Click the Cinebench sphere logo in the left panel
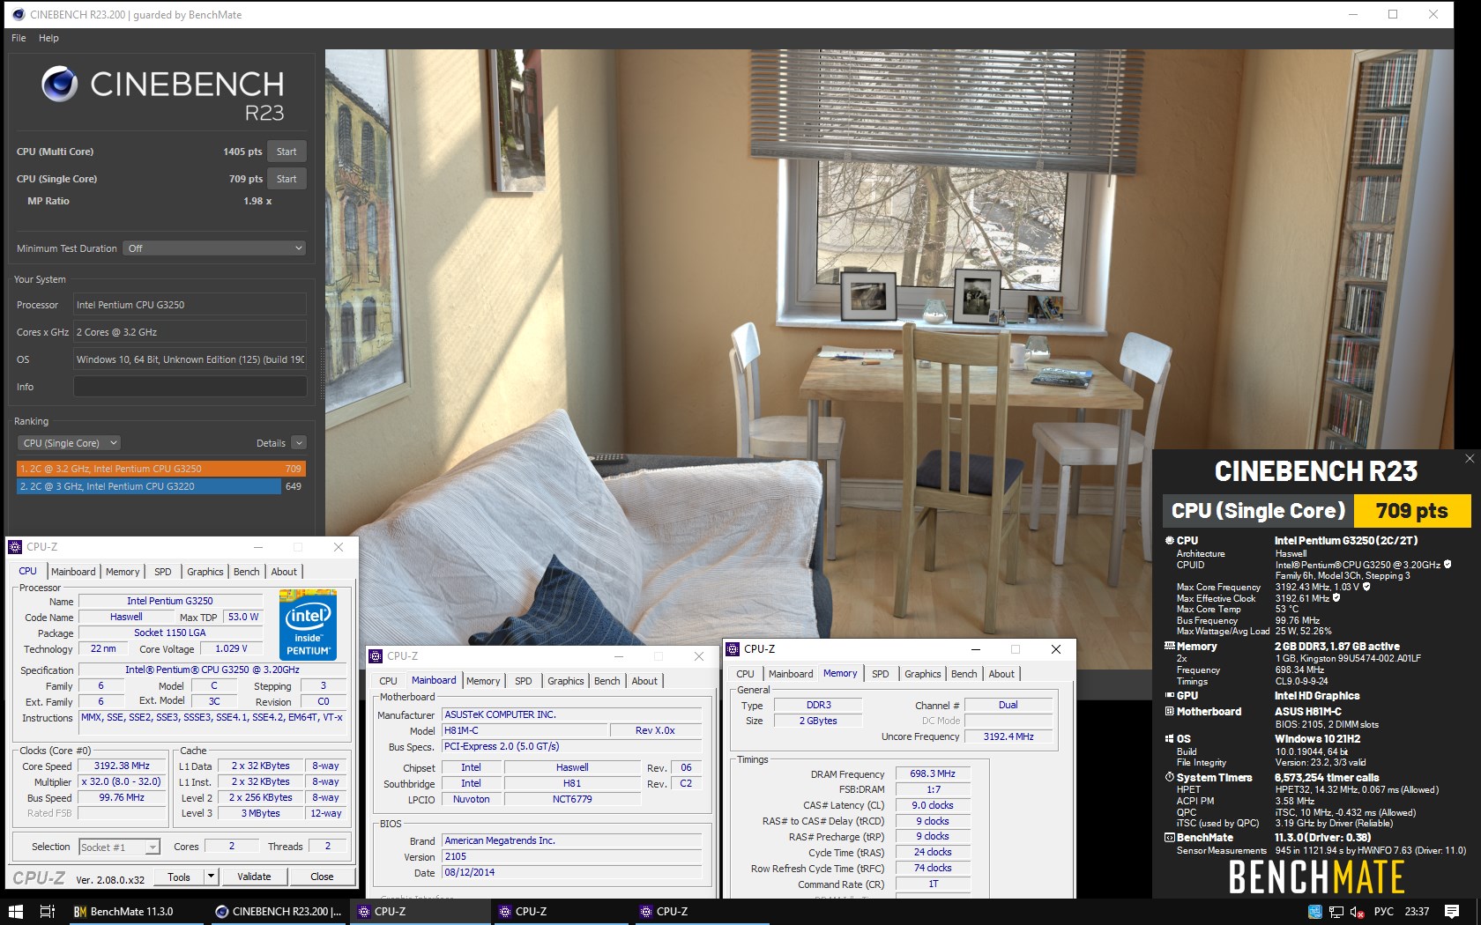 tap(59, 84)
